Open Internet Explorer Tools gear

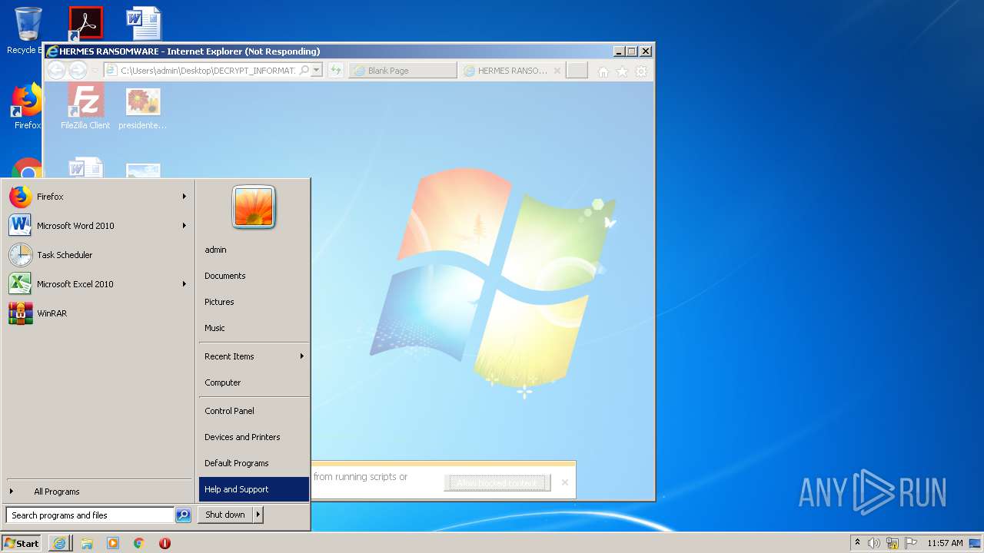(641, 71)
